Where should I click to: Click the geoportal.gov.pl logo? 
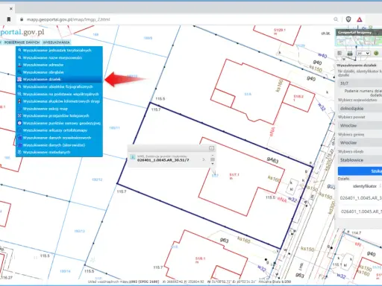click(x=22, y=32)
